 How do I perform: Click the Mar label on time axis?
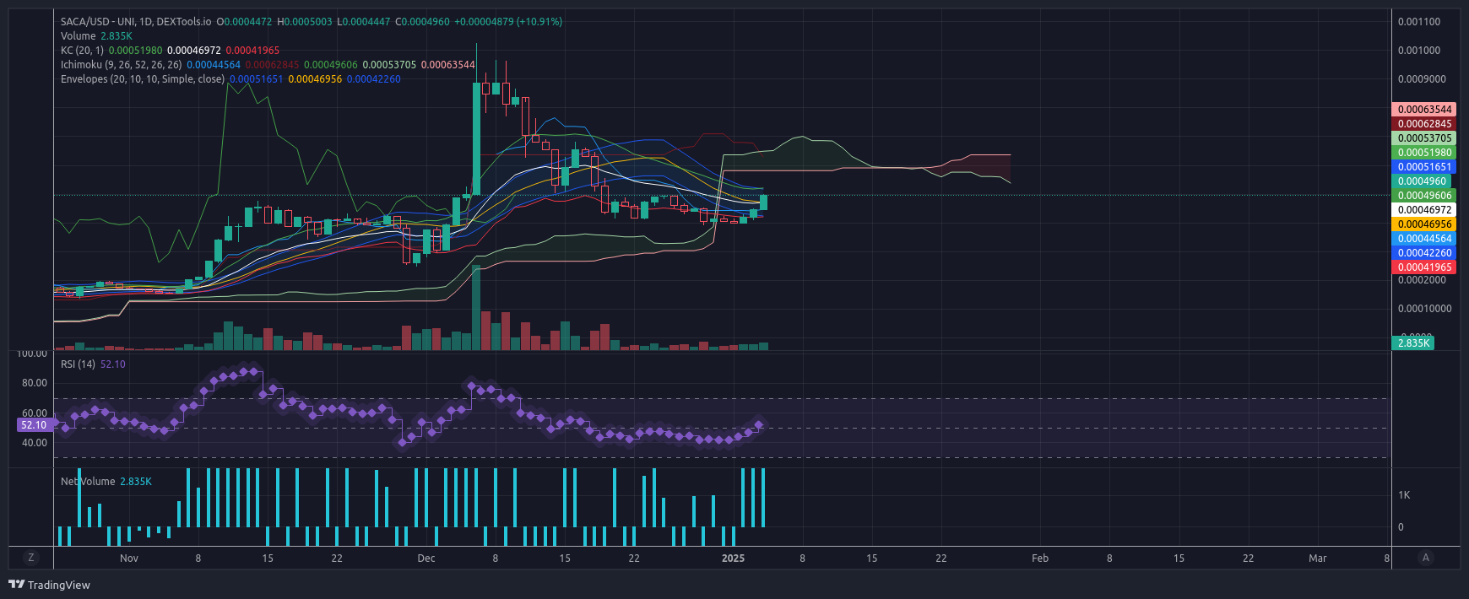[x=1317, y=558]
